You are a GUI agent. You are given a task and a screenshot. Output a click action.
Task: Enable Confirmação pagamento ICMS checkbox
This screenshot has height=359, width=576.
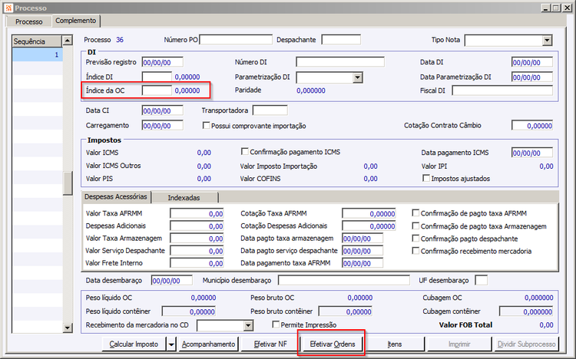[x=245, y=151]
